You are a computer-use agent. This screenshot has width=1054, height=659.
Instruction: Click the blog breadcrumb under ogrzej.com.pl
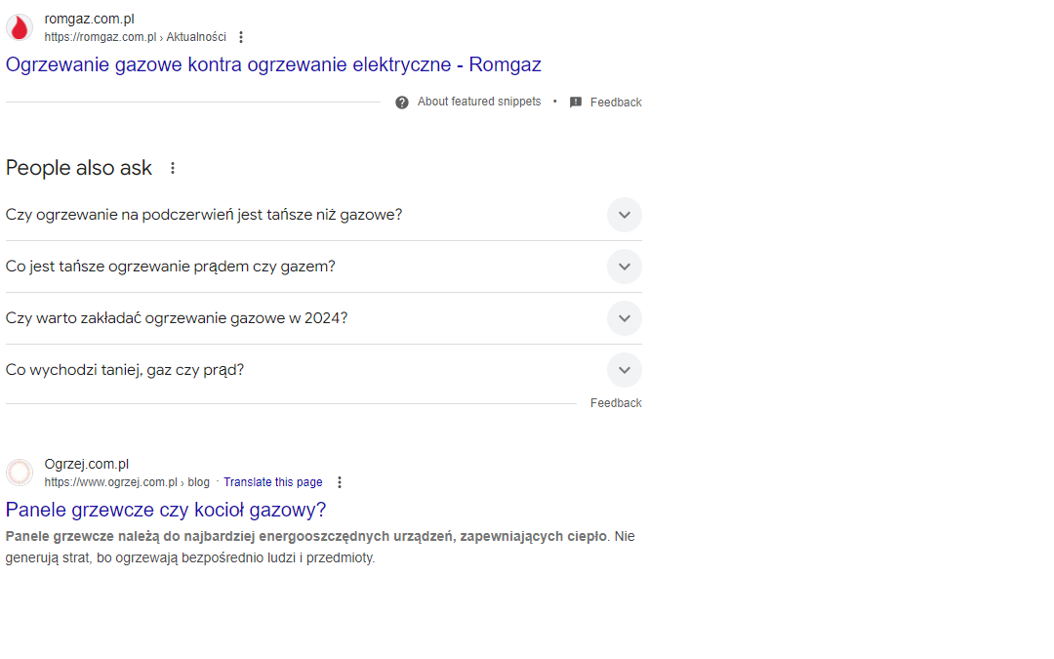pos(198,481)
